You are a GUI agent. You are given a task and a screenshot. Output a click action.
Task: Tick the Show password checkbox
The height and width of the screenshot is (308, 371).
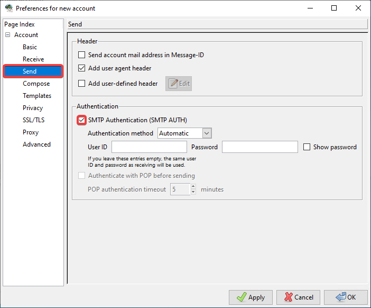tap(307, 147)
